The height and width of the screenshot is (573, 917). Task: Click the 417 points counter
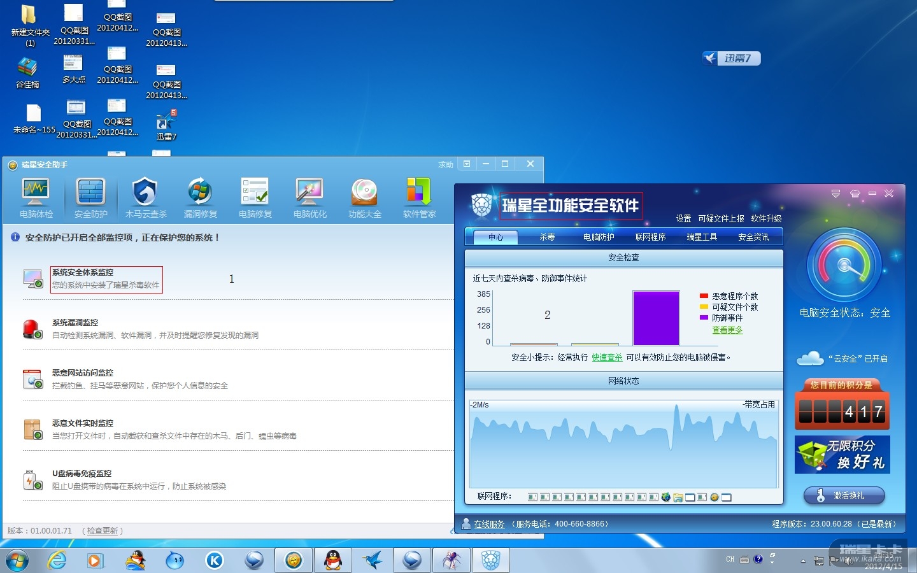pos(842,411)
